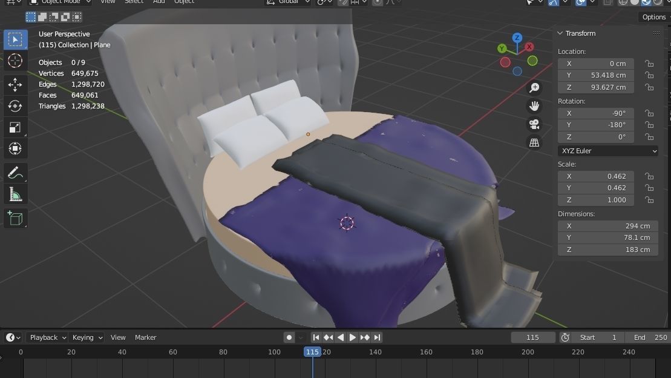671x378 pixels.
Task: Choose the Scale tool
Action: pos(15,127)
